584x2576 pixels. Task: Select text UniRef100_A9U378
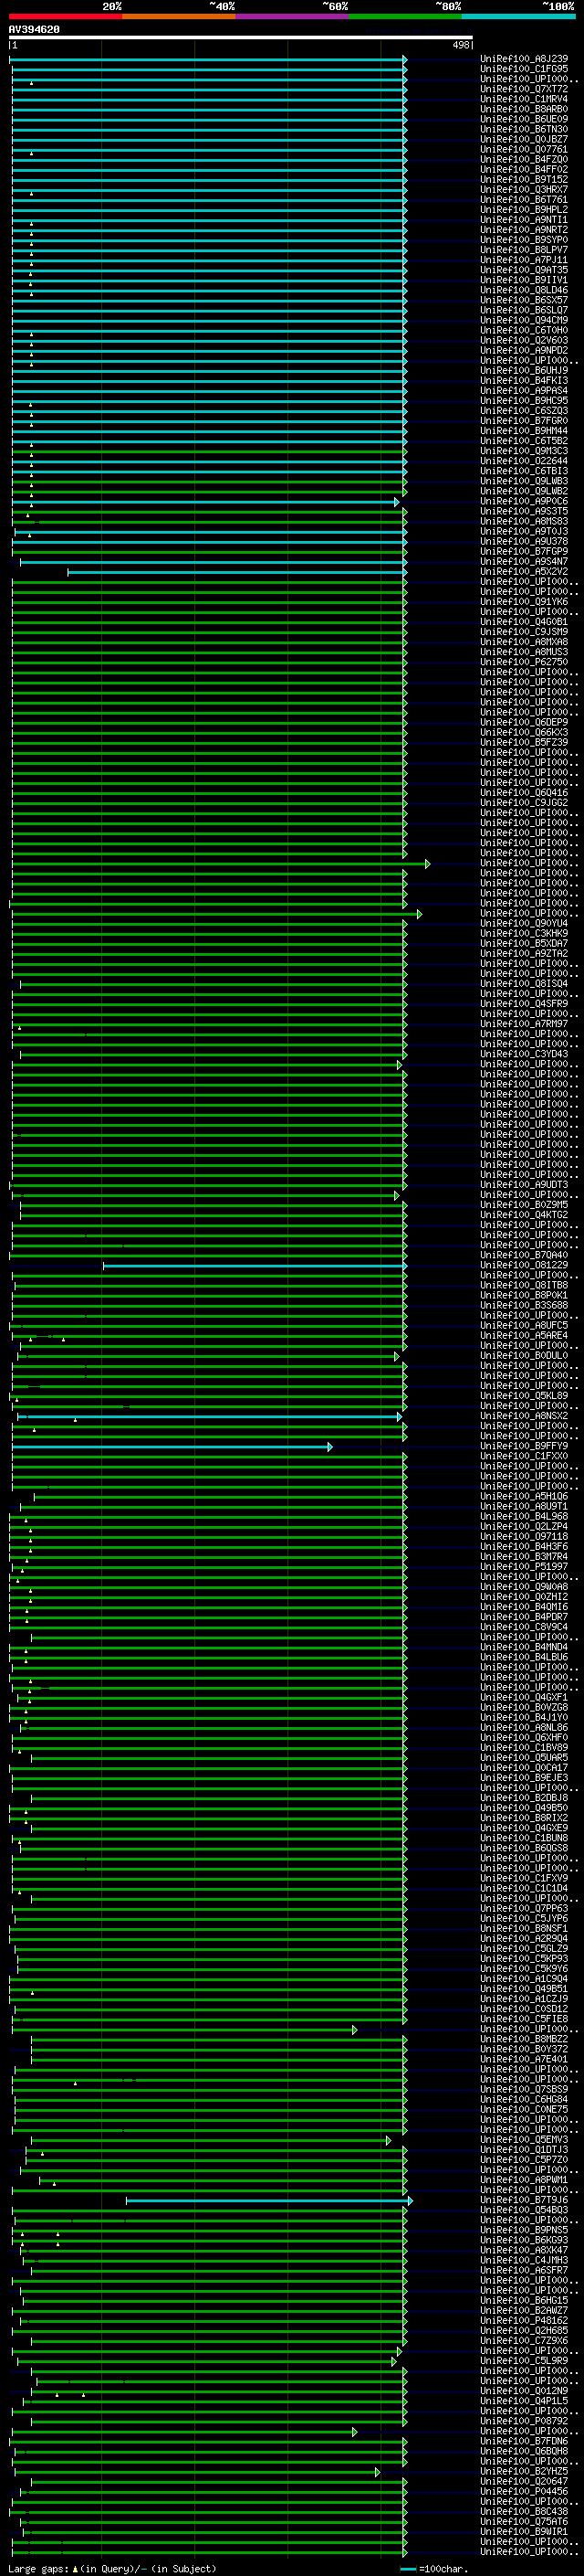(524, 541)
